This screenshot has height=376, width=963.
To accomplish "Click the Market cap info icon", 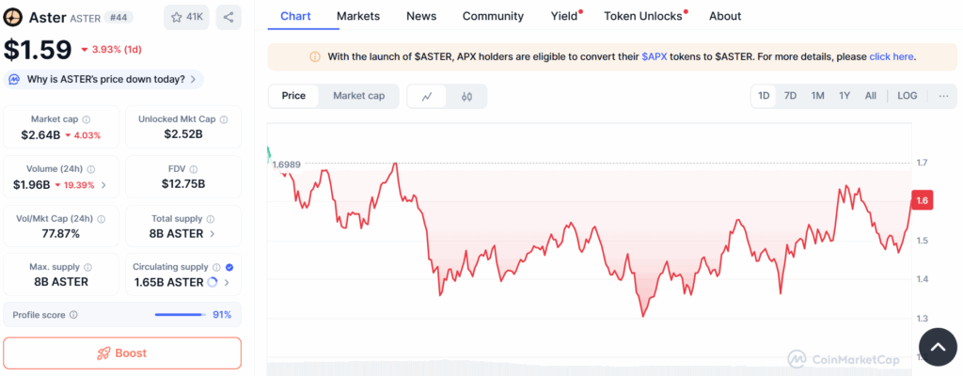I will 87,119.
